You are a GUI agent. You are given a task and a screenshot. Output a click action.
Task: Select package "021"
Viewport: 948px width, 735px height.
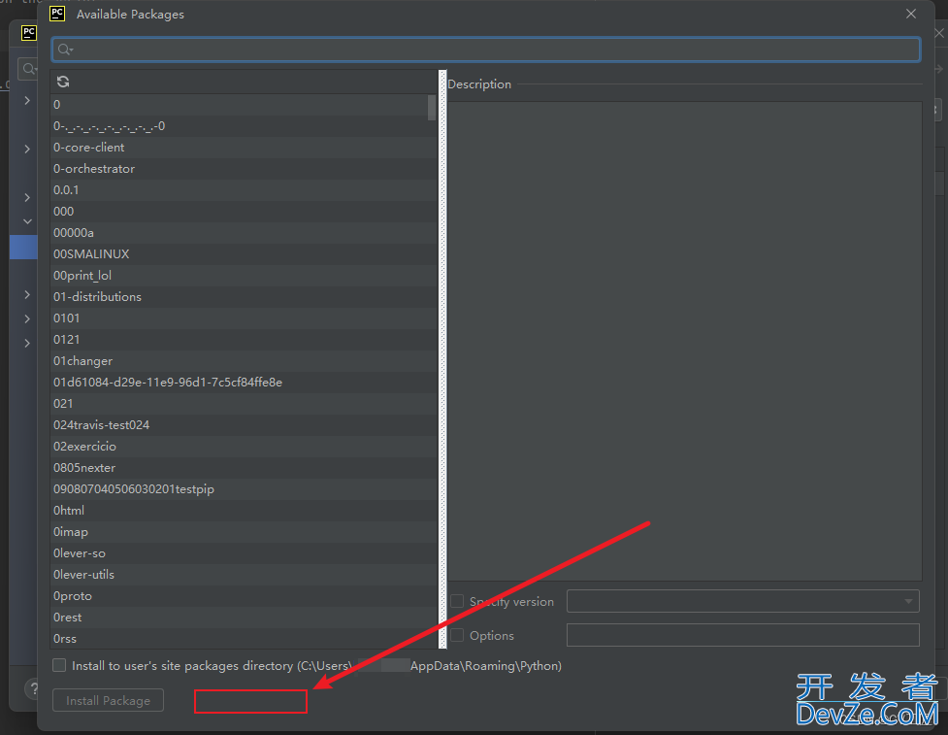[x=243, y=404]
